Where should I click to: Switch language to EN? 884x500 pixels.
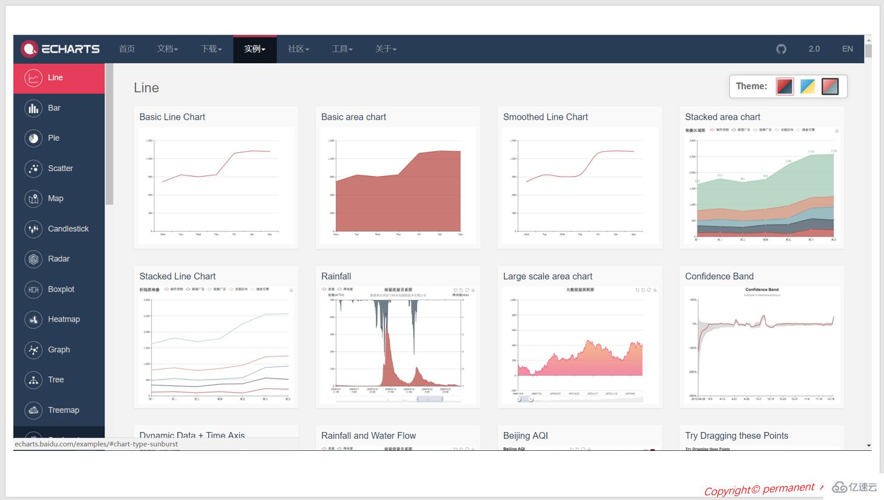[848, 49]
